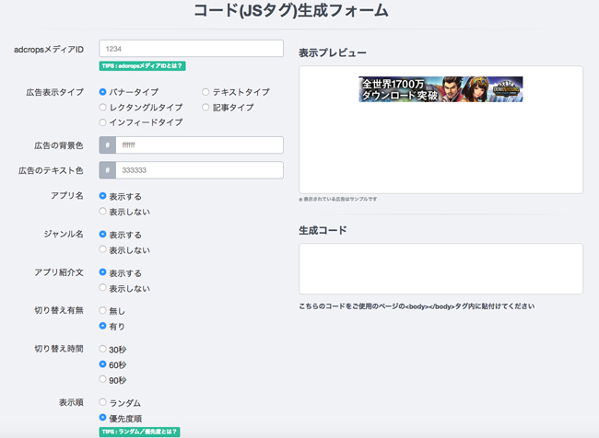Click the 表示プレビュー heading
The height and width of the screenshot is (438, 599).
pos(333,52)
